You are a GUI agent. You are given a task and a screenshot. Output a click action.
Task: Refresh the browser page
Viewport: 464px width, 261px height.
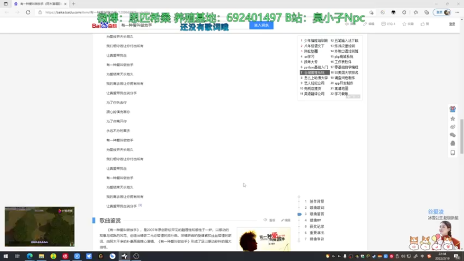click(x=28, y=12)
